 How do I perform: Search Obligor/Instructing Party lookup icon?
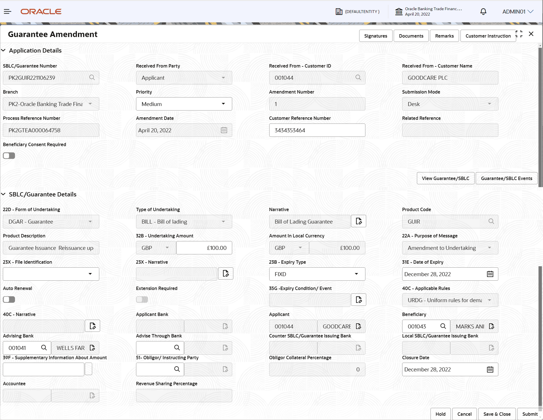[x=177, y=369]
